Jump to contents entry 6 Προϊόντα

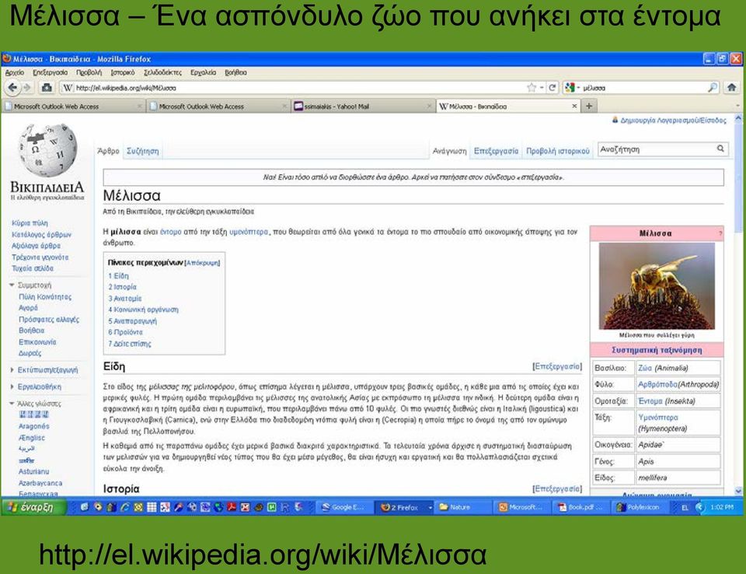(x=125, y=332)
